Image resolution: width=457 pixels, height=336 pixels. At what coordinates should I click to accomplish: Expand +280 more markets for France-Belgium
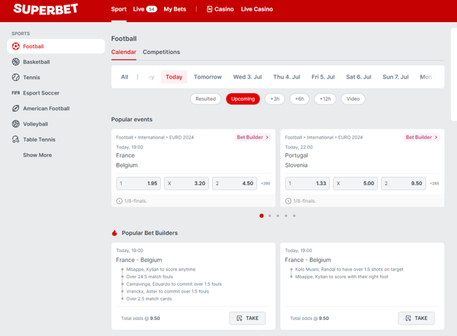(265, 184)
